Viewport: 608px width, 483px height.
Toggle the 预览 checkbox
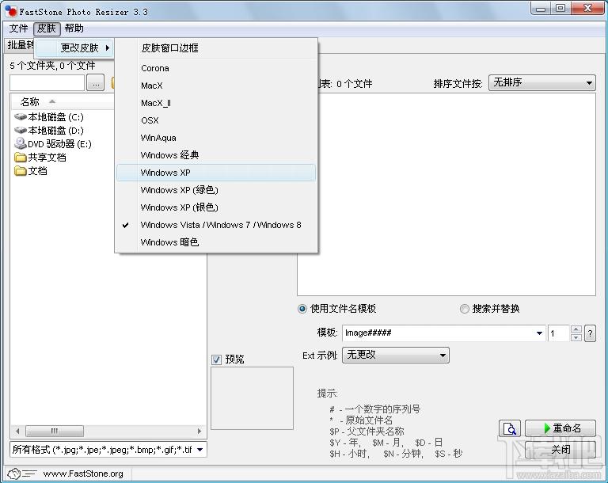coord(216,359)
